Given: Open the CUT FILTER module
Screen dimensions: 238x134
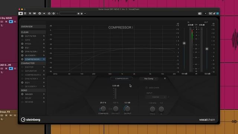Looking at the screenshot, I should [30, 36].
